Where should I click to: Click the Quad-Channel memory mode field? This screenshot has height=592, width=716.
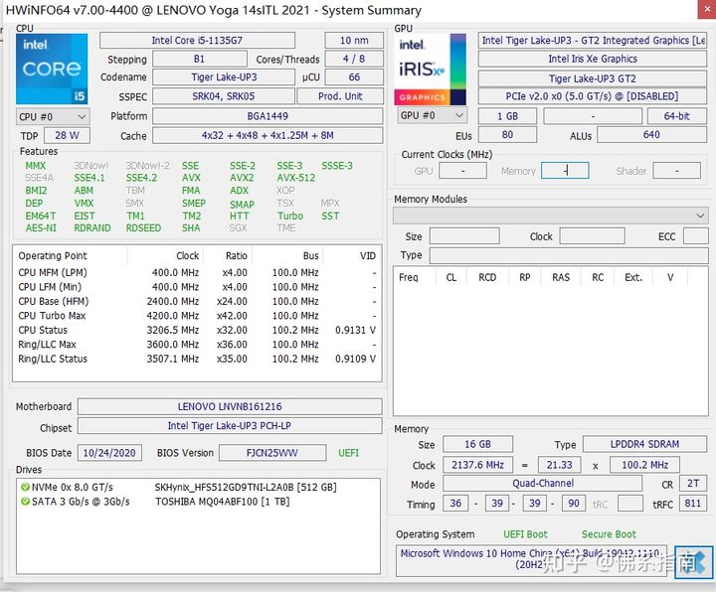[x=543, y=484]
